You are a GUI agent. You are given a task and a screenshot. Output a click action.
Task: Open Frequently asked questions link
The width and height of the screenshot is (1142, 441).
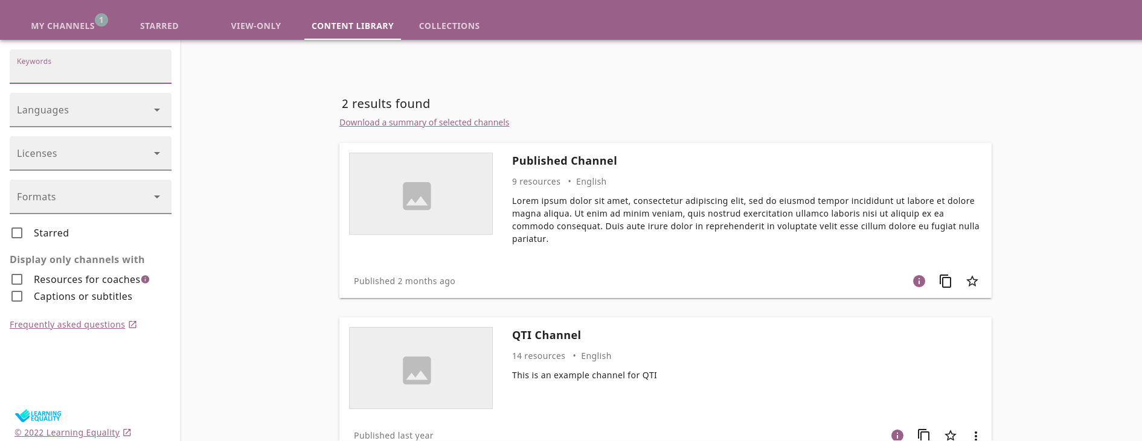[67, 325]
